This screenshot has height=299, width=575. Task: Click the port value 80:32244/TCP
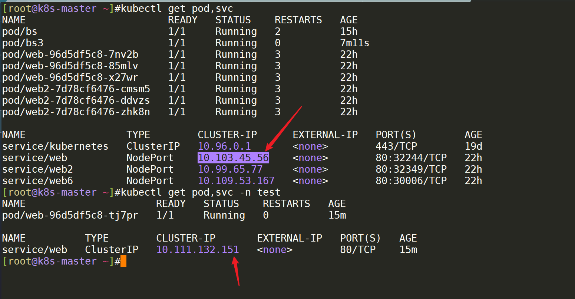(x=411, y=158)
